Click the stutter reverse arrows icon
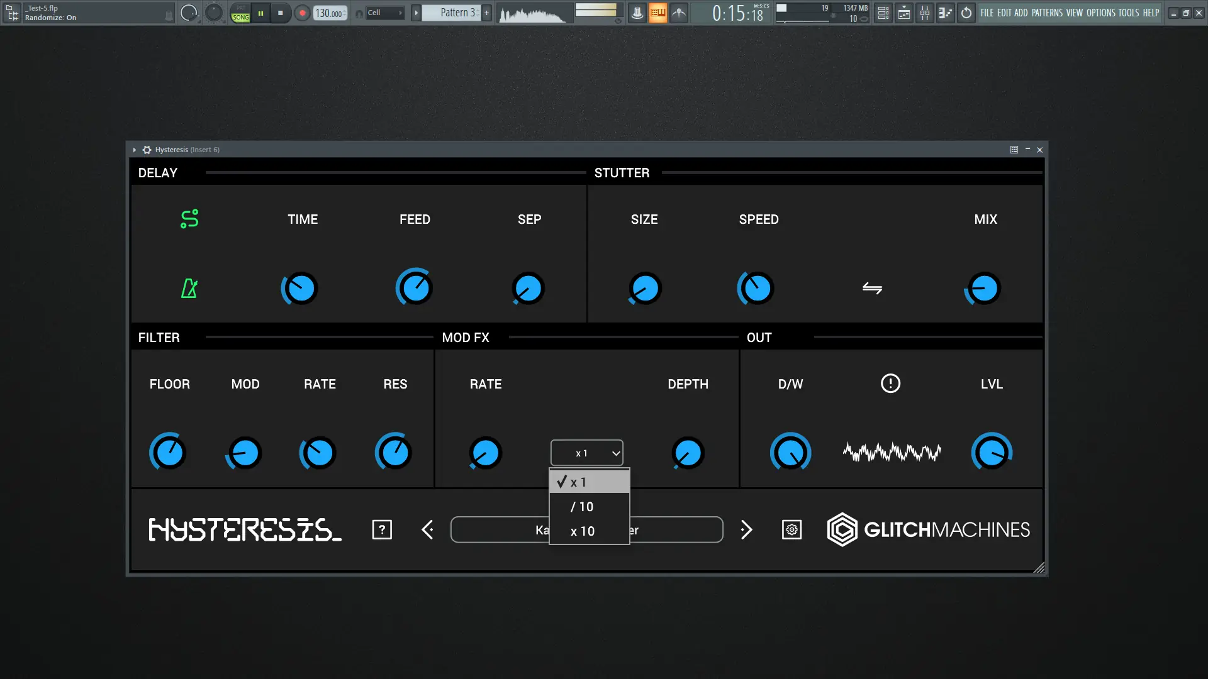The image size is (1208, 679). [872, 288]
